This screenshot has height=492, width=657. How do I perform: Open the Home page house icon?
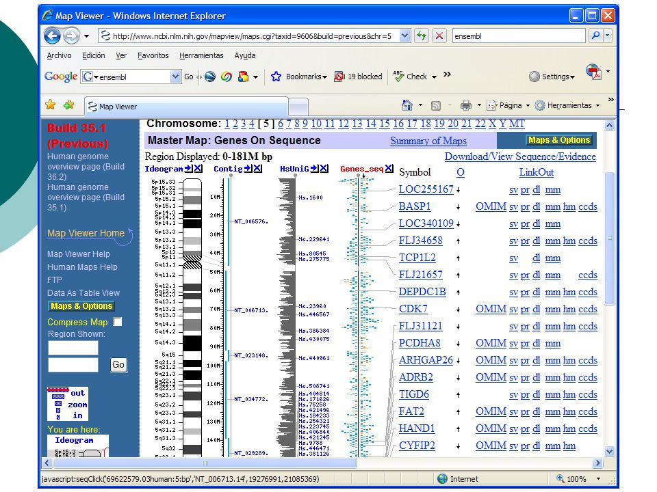407,105
